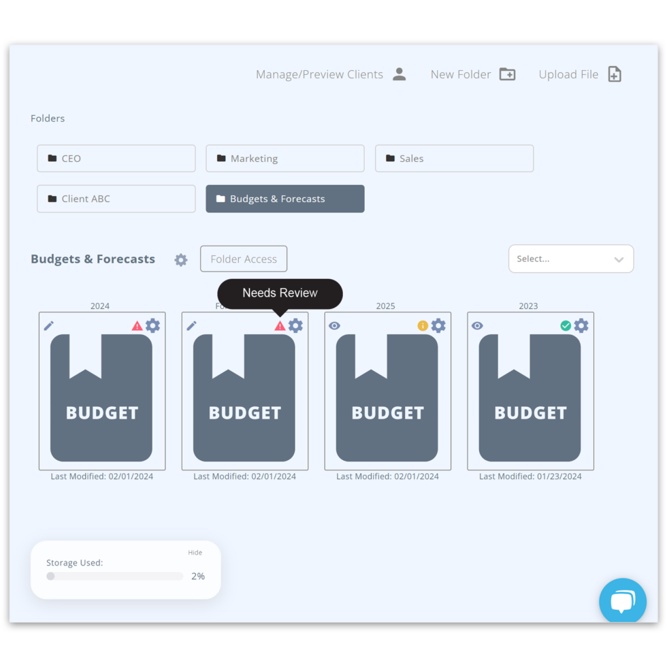Click the Folder Access button
The width and height of the screenshot is (667, 667).
243,259
